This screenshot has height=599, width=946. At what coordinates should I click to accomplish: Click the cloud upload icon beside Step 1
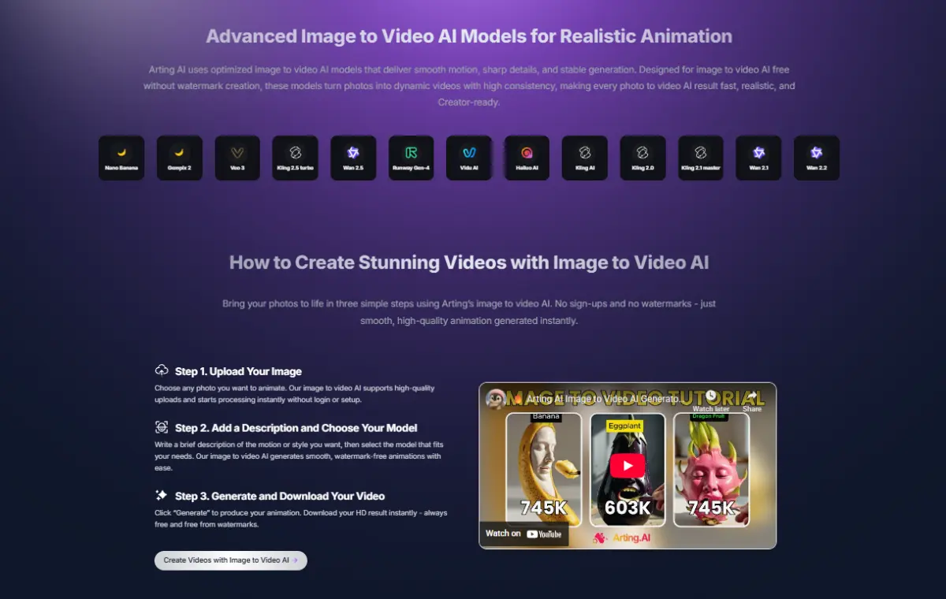click(x=162, y=370)
